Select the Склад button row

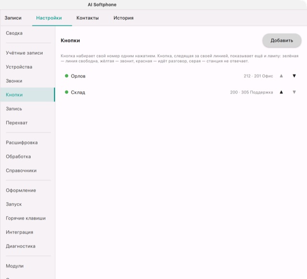pos(181,92)
